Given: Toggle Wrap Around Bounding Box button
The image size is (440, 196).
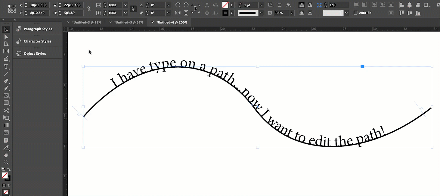Looking at the screenshot, I should pyautogui.click(x=310, y=5).
